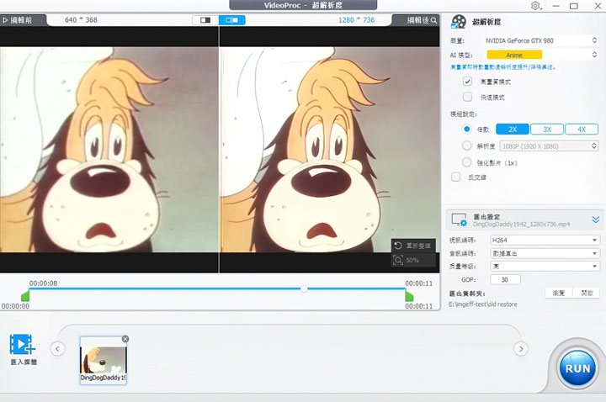The width and height of the screenshot is (606, 402).
Task: Switch to the single split-preview view icon
Action: (205, 20)
